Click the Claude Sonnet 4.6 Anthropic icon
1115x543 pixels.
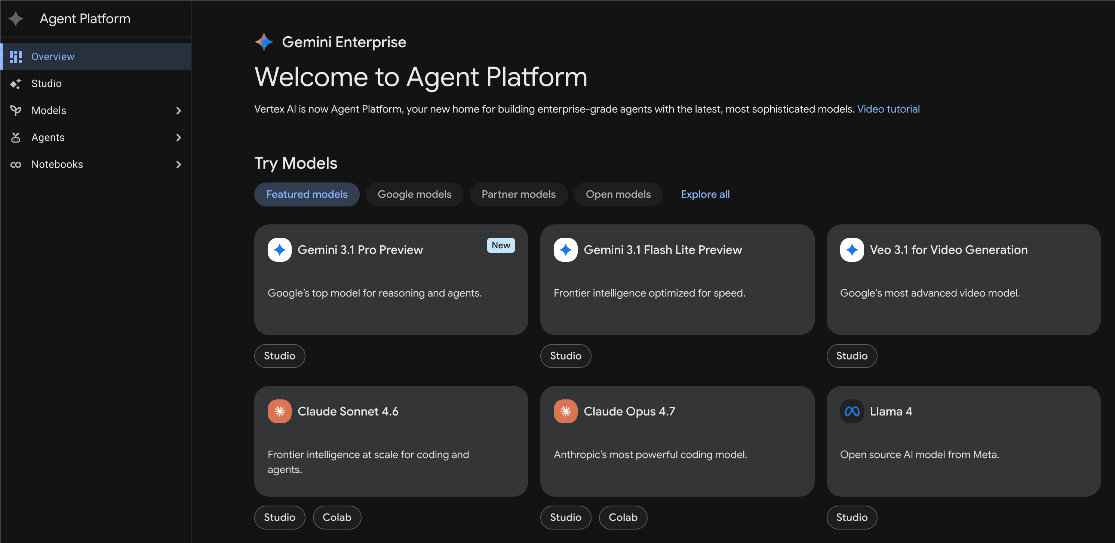[x=280, y=411]
